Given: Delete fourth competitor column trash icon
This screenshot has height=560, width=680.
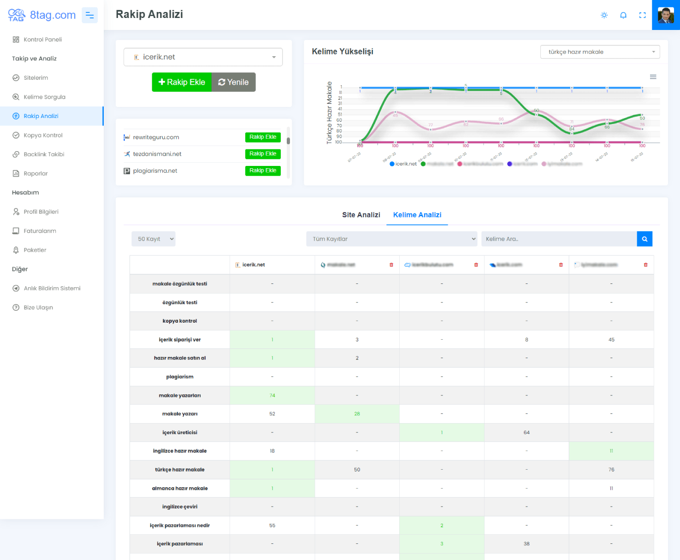Looking at the screenshot, I should [561, 265].
